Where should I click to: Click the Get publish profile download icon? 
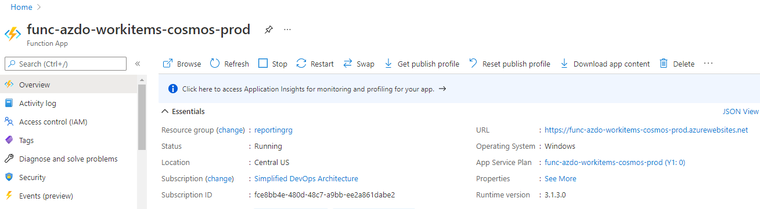(x=388, y=64)
